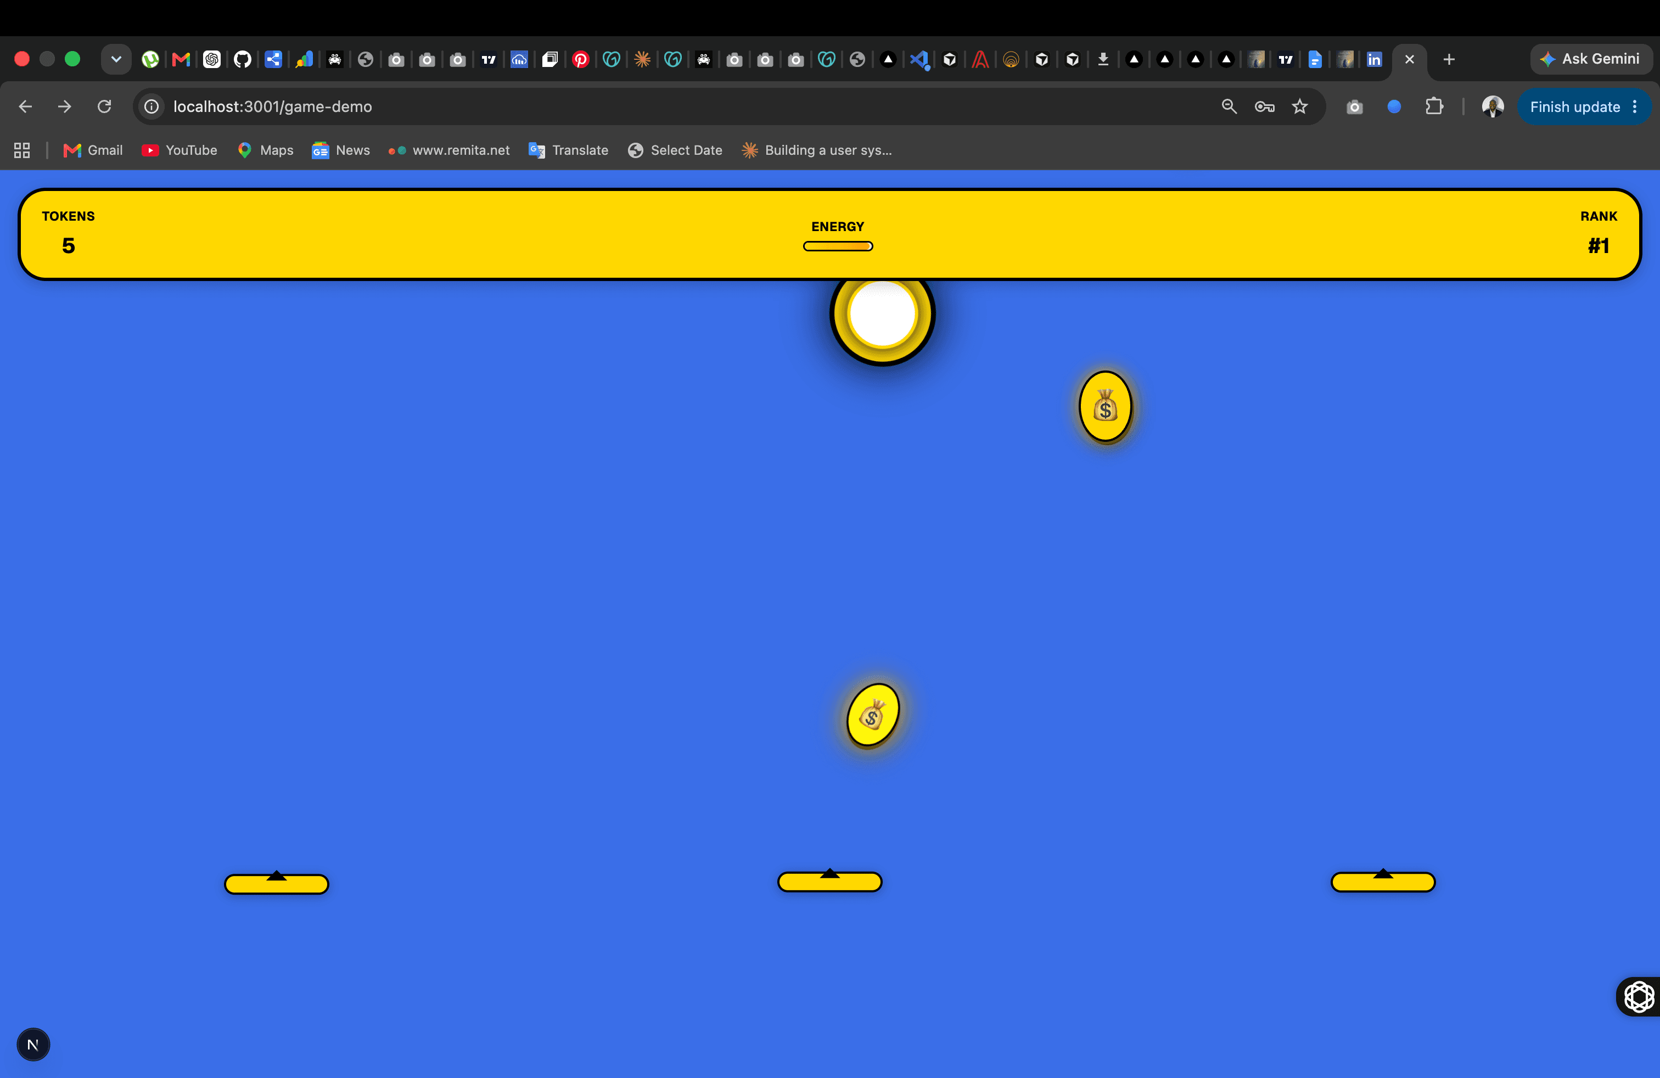The image size is (1660, 1078).
Task: Open the Chrome profile avatar
Action: 1493,106
